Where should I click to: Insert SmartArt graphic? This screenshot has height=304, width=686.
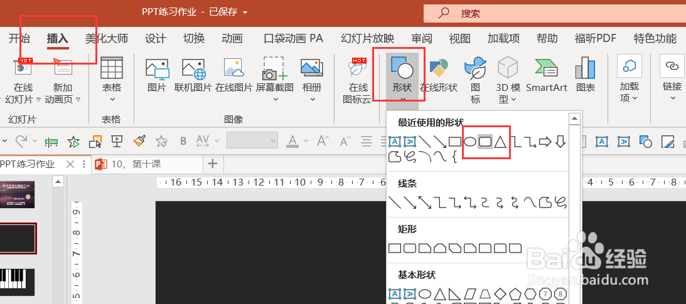pyautogui.click(x=547, y=74)
